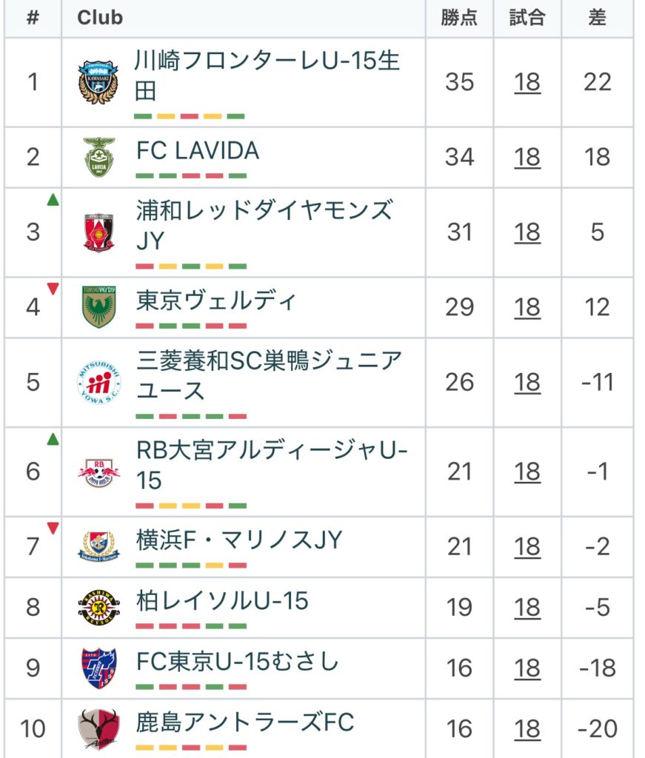Image resolution: width=645 pixels, height=758 pixels.
Task: Click the RB Omiya Ardija logo
Action: 98,472
